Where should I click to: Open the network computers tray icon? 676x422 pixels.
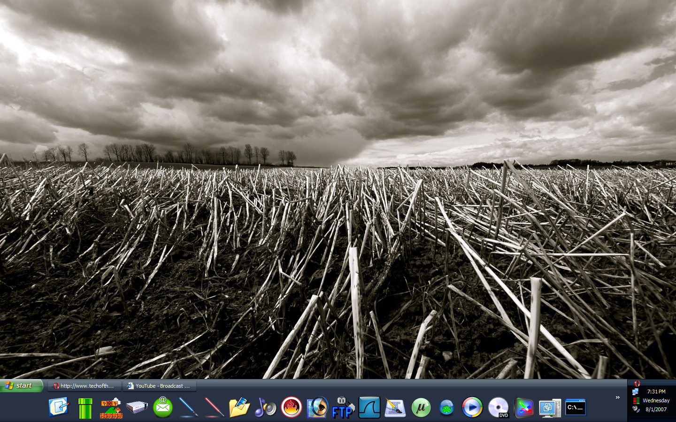(636, 392)
